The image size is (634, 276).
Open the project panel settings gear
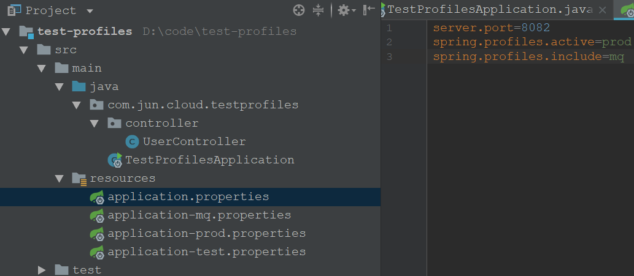(344, 10)
